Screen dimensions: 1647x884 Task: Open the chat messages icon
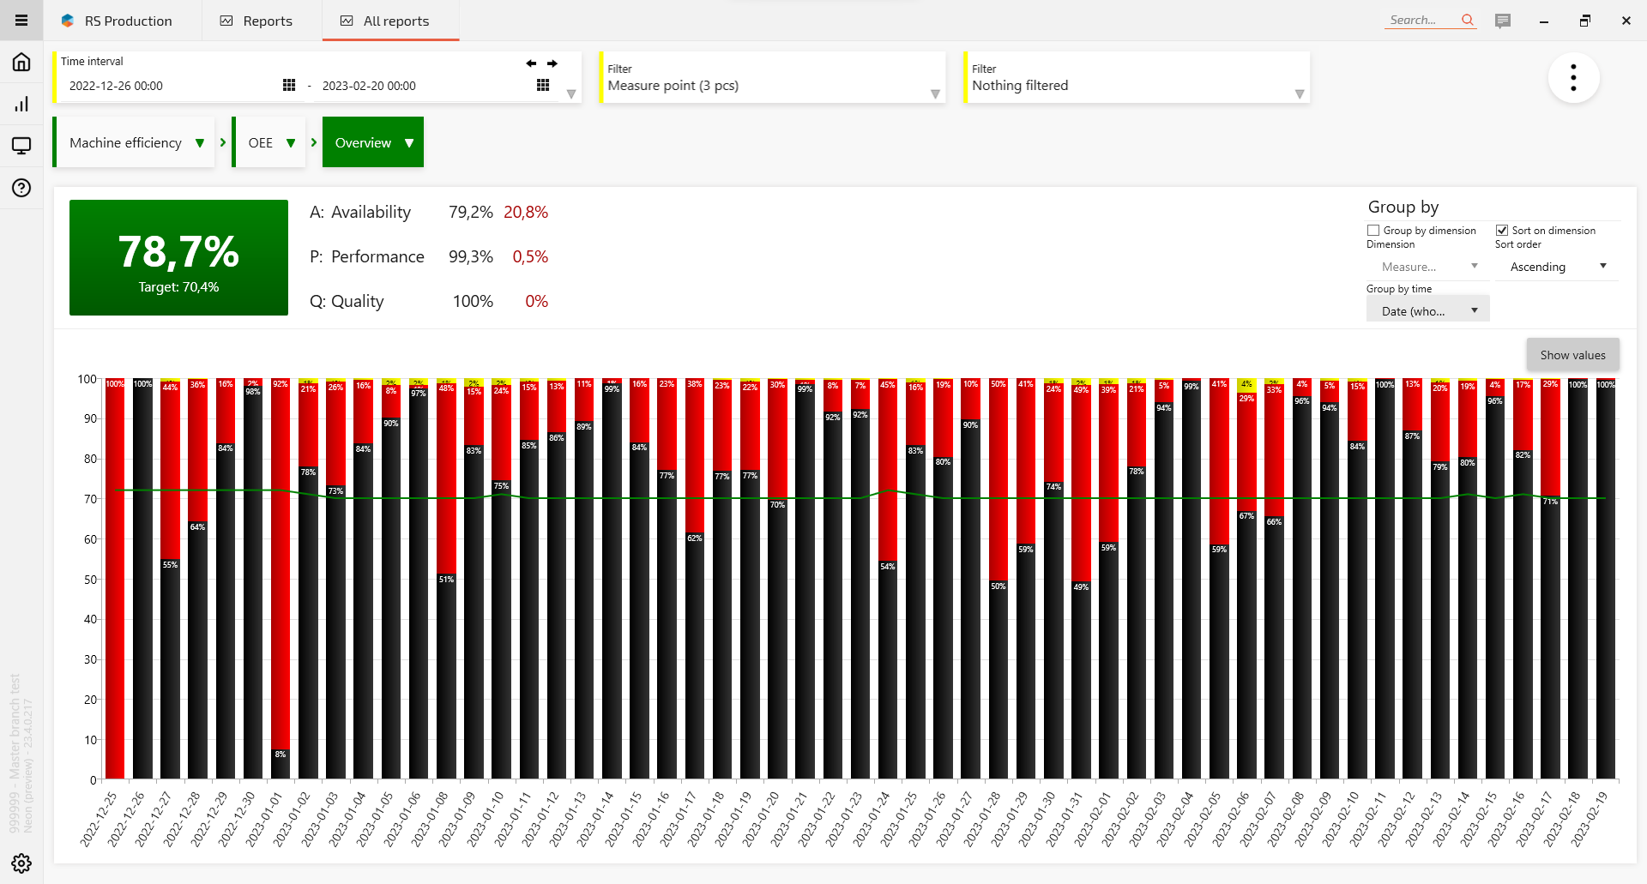(1502, 21)
